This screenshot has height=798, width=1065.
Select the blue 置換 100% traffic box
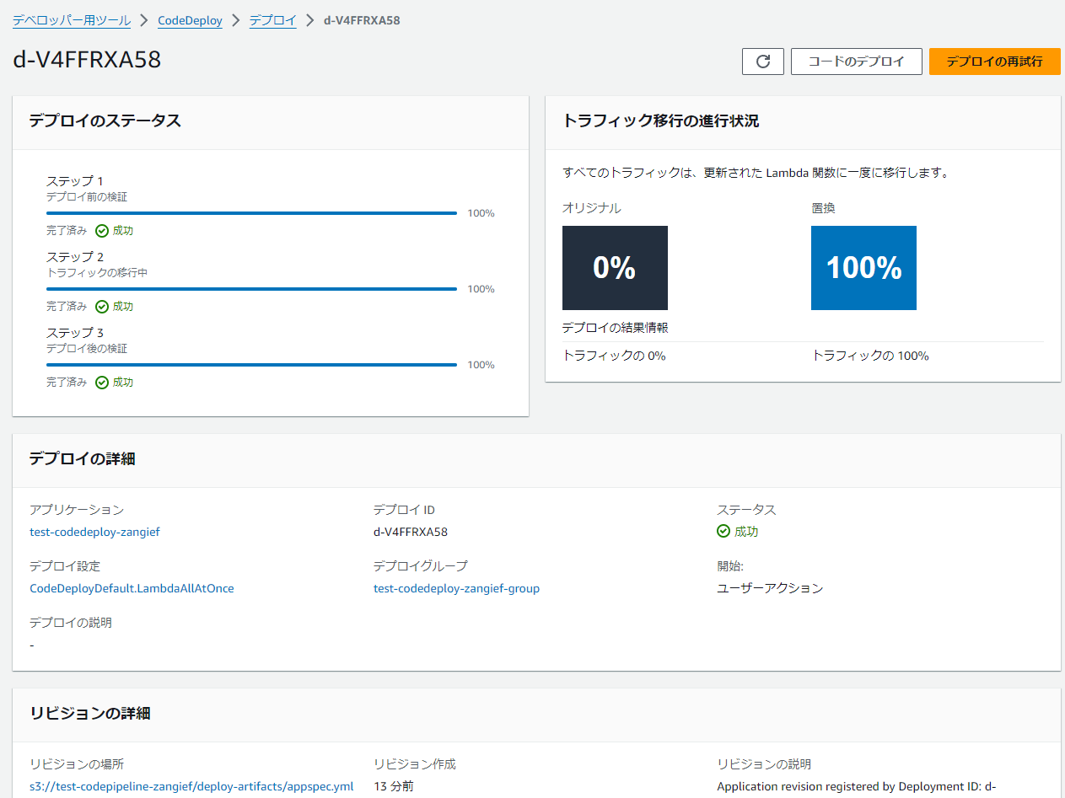pyautogui.click(x=863, y=267)
